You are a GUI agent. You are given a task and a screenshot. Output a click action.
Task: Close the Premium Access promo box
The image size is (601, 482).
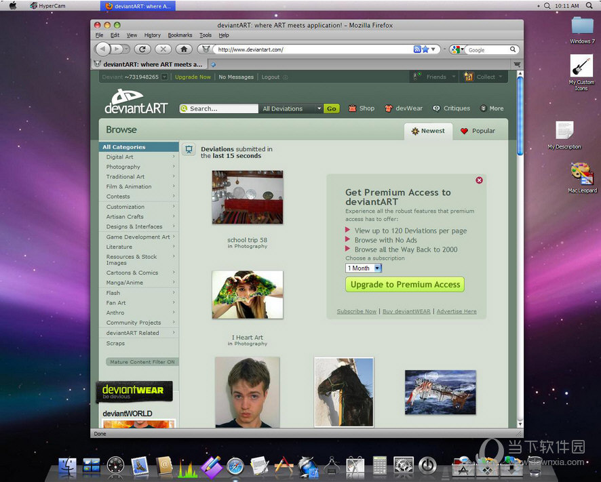click(479, 180)
